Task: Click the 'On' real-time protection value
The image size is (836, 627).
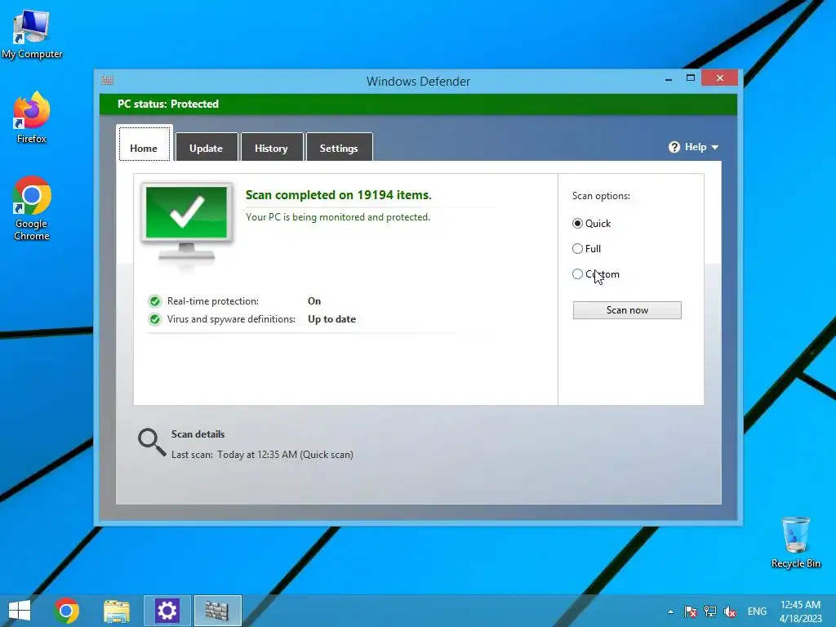Action: [x=314, y=301]
